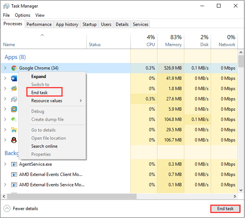Image resolution: width=245 pixels, height=218 pixels.
Task: Sort by Status column header
Action: 108,41
